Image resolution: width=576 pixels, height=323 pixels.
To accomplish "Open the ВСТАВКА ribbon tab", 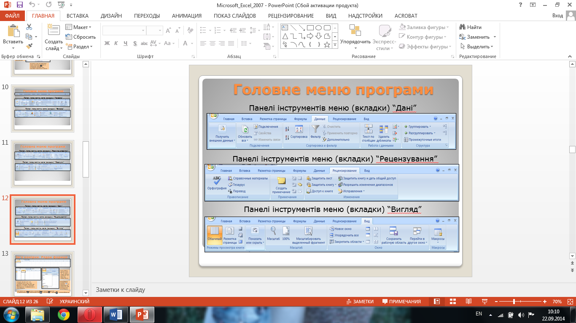I will pyautogui.click(x=77, y=16).
